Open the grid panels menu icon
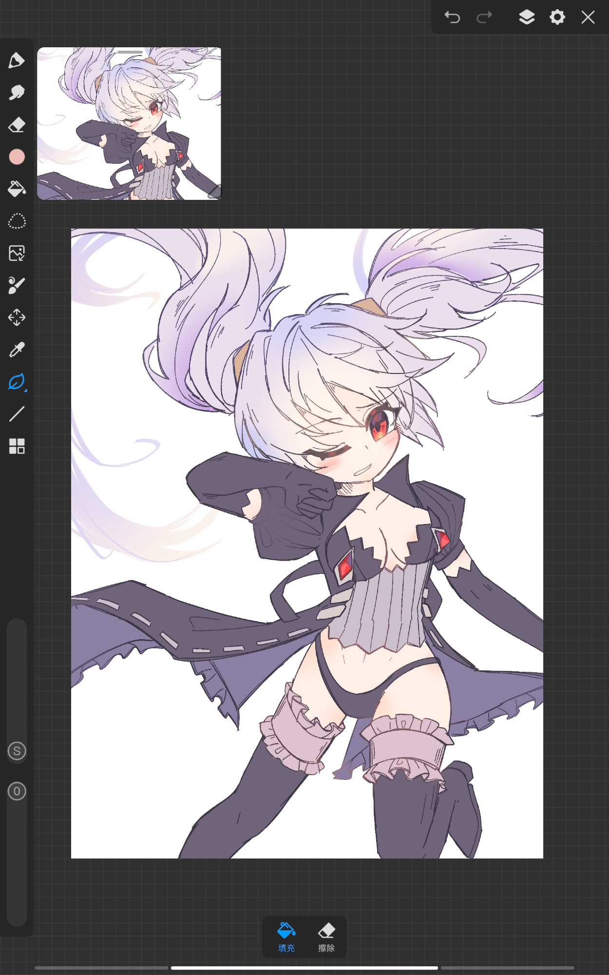The width and height of the screenshot is (609, 975). tap(17, 446)
